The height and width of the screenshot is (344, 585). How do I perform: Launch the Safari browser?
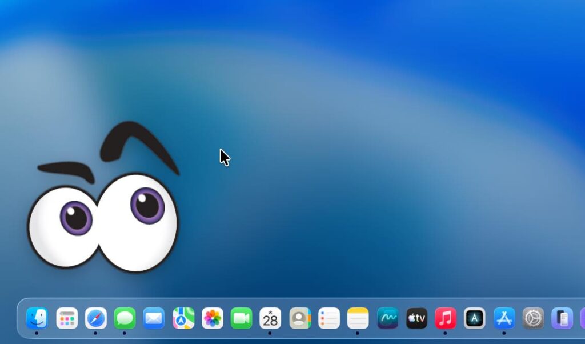(x=96, y=318)
